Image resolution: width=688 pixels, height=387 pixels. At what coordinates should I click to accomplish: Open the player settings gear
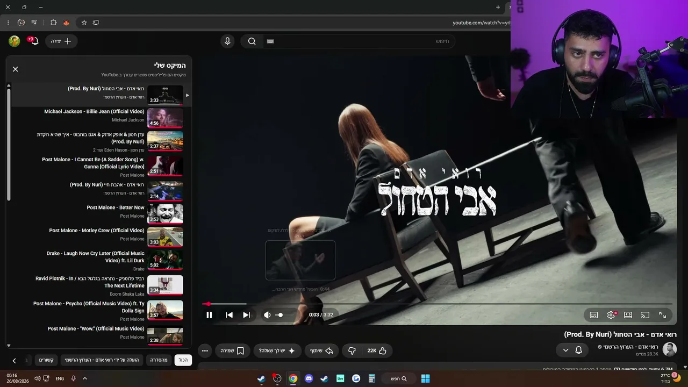pos(611,315)
